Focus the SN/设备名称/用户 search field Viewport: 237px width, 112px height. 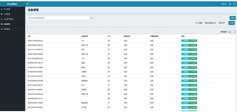click(58, 18)
